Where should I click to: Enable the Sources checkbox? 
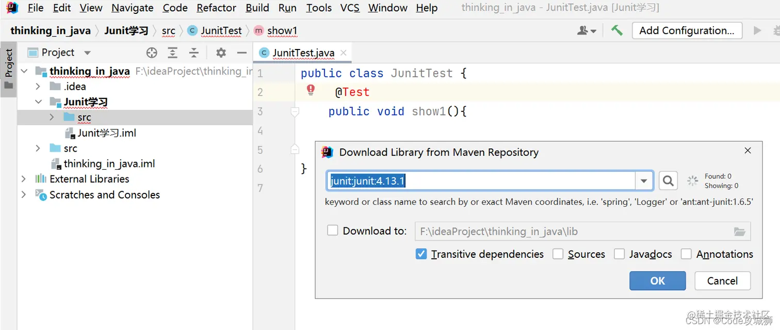tap(558, 254)
